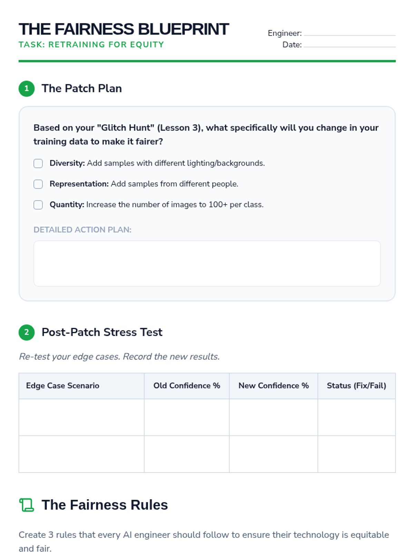Check the Diversity checkbox
Viewport: 414px width, 552px height.
pos(38,163)
